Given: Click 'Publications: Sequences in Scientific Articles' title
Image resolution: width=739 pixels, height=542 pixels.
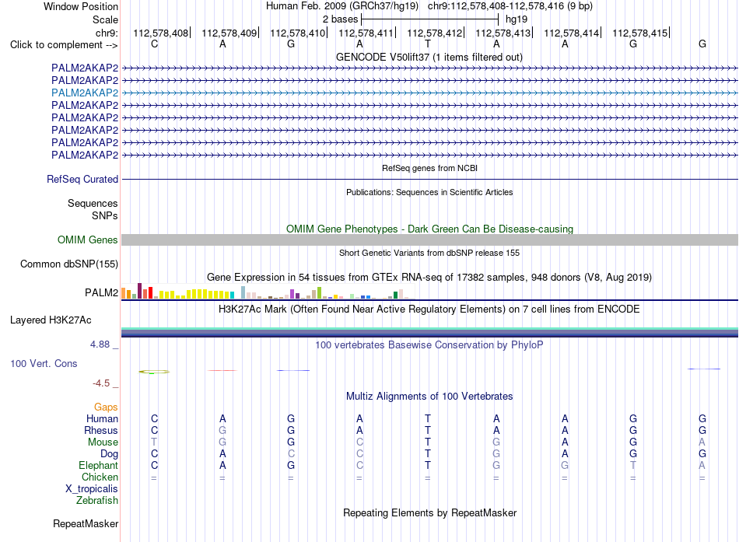Looking at the screenshot, I should [429, 192].
